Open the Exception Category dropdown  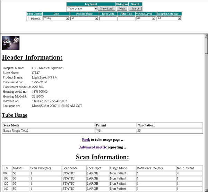tap(169, 18)
